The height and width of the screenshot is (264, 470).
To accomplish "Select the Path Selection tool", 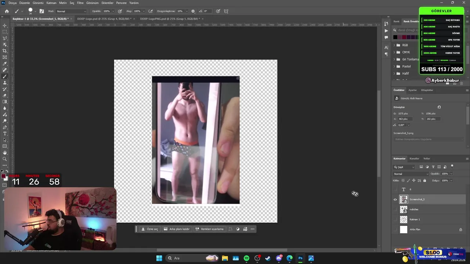I will point(5,140).
